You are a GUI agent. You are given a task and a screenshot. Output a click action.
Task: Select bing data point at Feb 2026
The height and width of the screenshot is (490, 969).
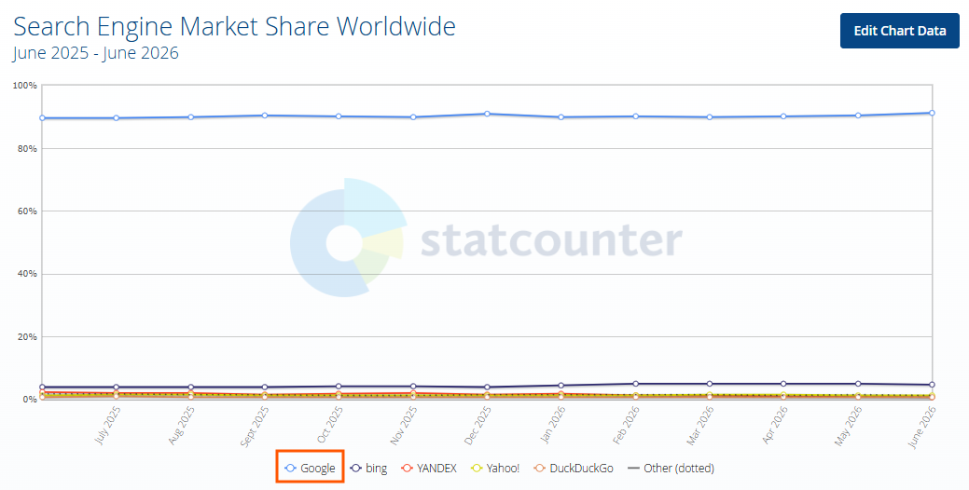click(635, 384)
